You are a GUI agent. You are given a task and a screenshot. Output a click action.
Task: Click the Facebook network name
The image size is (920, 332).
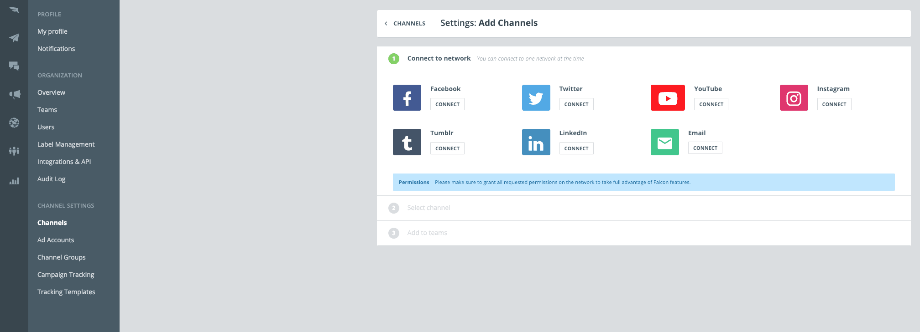(445, 89)
